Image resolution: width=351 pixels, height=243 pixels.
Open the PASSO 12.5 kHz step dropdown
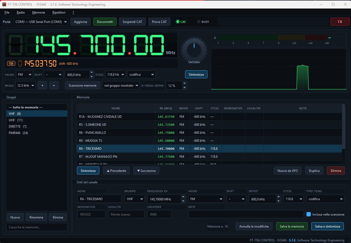click(x=25, y=86)
